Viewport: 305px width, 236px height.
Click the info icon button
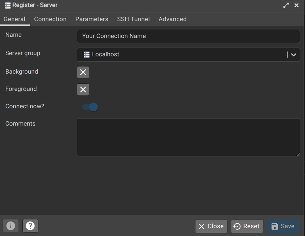[11, 226]
